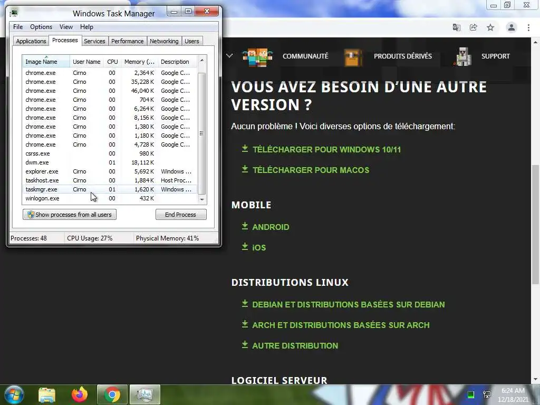Click the chest icon for Produits Dérivés
The image size is (540, 405).
click(353, 57)
